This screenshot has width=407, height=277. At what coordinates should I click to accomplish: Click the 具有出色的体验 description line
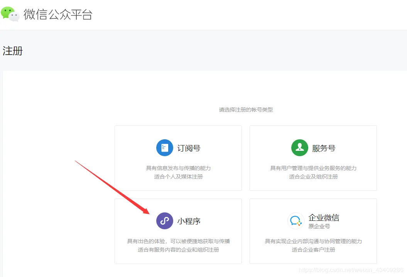[x=178, y=241]
